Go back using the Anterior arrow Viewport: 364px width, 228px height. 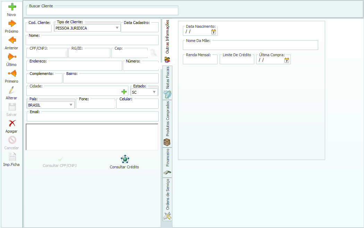pos(12,40)
